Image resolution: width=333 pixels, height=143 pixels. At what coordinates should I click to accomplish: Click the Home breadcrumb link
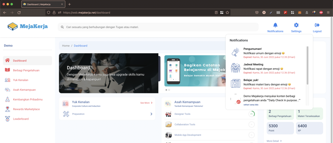(66, 45)
